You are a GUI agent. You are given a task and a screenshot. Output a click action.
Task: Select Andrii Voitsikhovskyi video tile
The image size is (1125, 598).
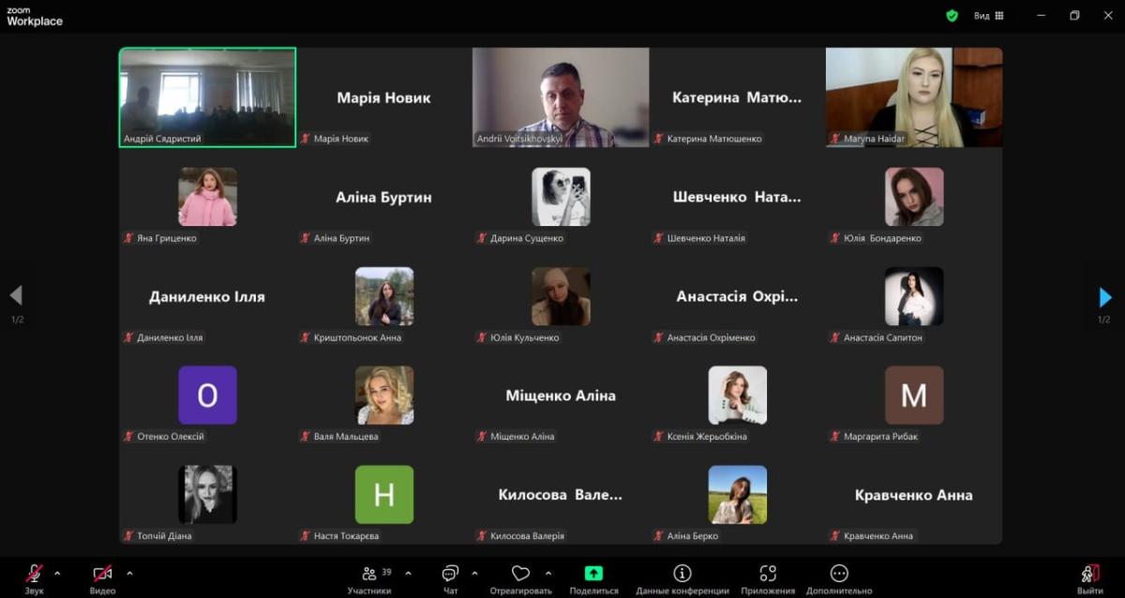(x=561, y=97)
